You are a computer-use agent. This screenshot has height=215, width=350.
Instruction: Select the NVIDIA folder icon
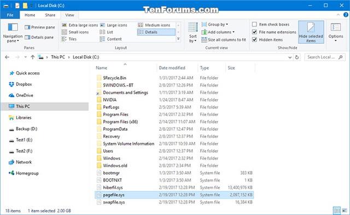99,100
